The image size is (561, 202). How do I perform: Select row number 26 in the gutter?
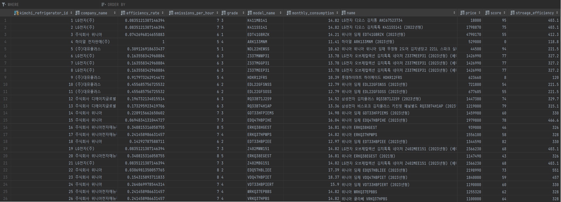click(5, 199)
